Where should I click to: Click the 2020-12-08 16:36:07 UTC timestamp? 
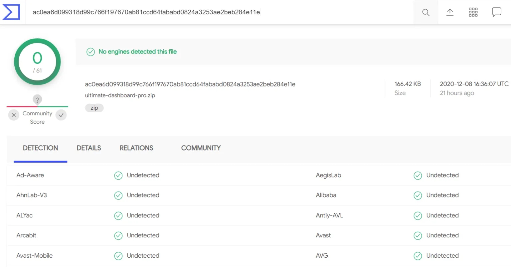click(x=474, y=84)
